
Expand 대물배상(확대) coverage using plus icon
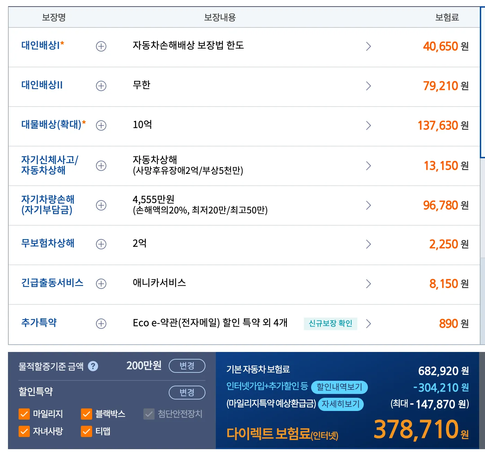[x=101, y=126]
